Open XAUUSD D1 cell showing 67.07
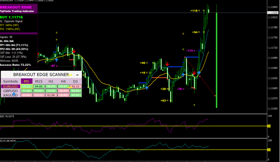Screen dimensions: 280x162 (76, 95)
